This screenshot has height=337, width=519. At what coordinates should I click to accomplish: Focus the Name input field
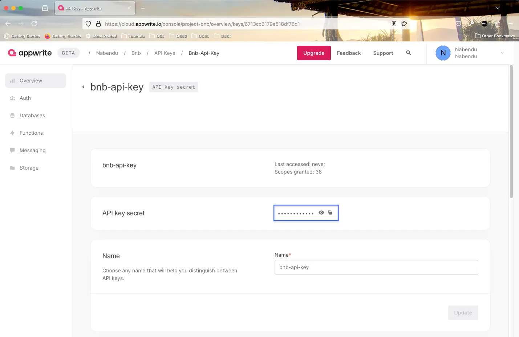pos(376,267)
